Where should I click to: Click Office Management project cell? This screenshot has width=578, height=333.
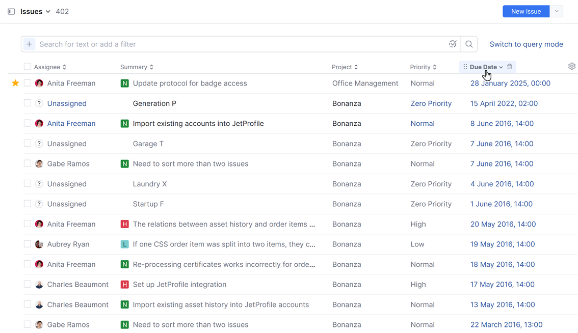point(365,84)
